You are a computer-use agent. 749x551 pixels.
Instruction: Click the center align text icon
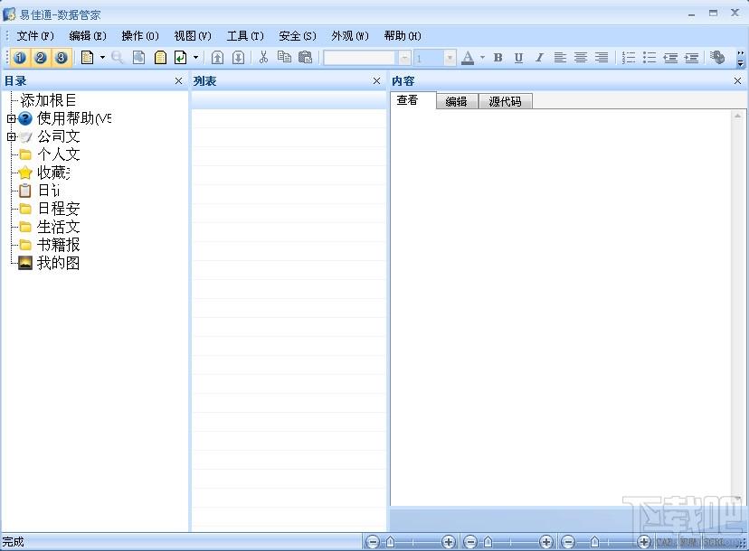coord(581,58)
